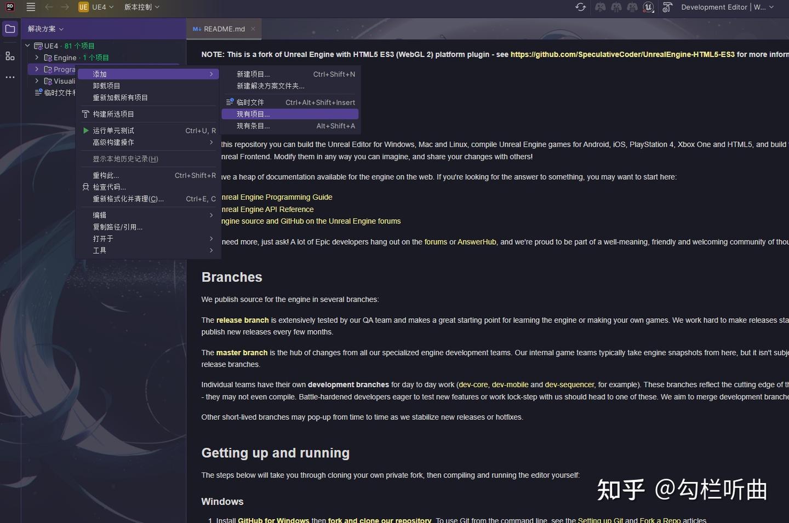Open the 版本控制 dropdown in the title bar
789x523 pixels.
141,7
